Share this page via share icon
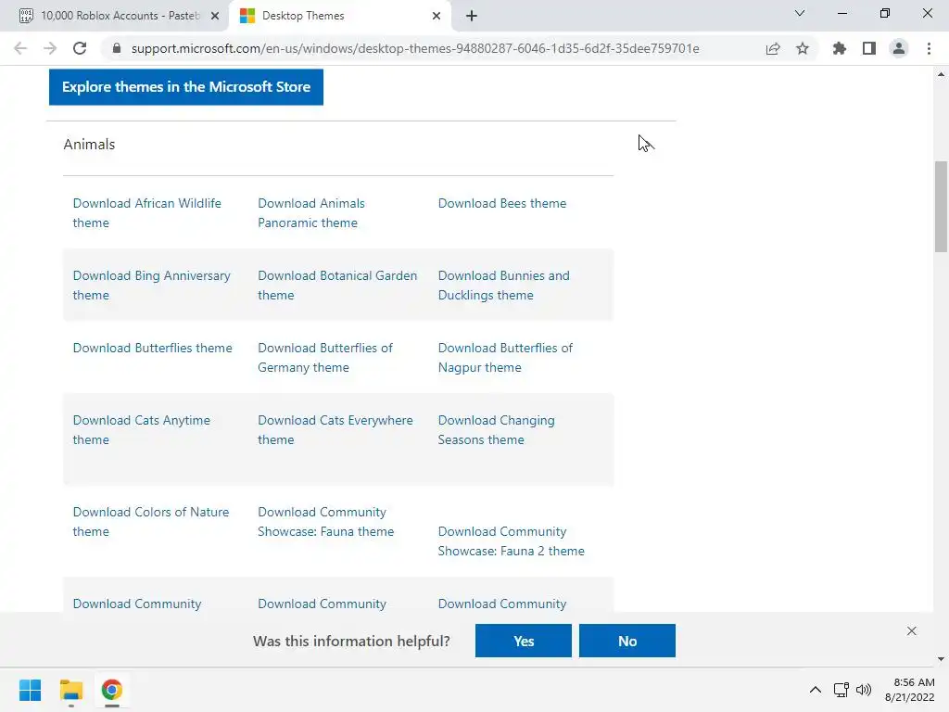 [x=773, y=48]
